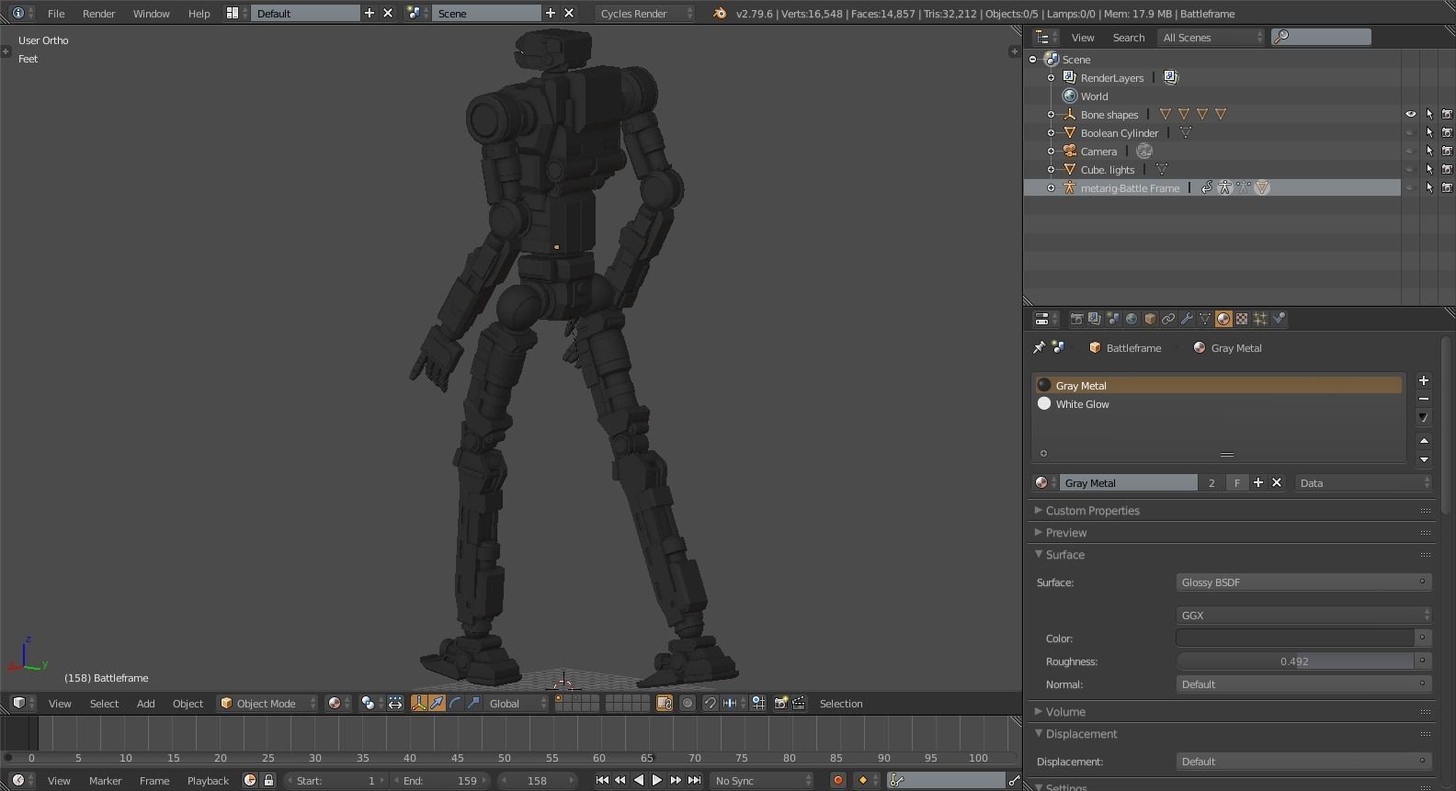This screenshot has width=1456, height=791.
Task: Toggle renderability of Cube. lights
Action: tap(1447, 169)
